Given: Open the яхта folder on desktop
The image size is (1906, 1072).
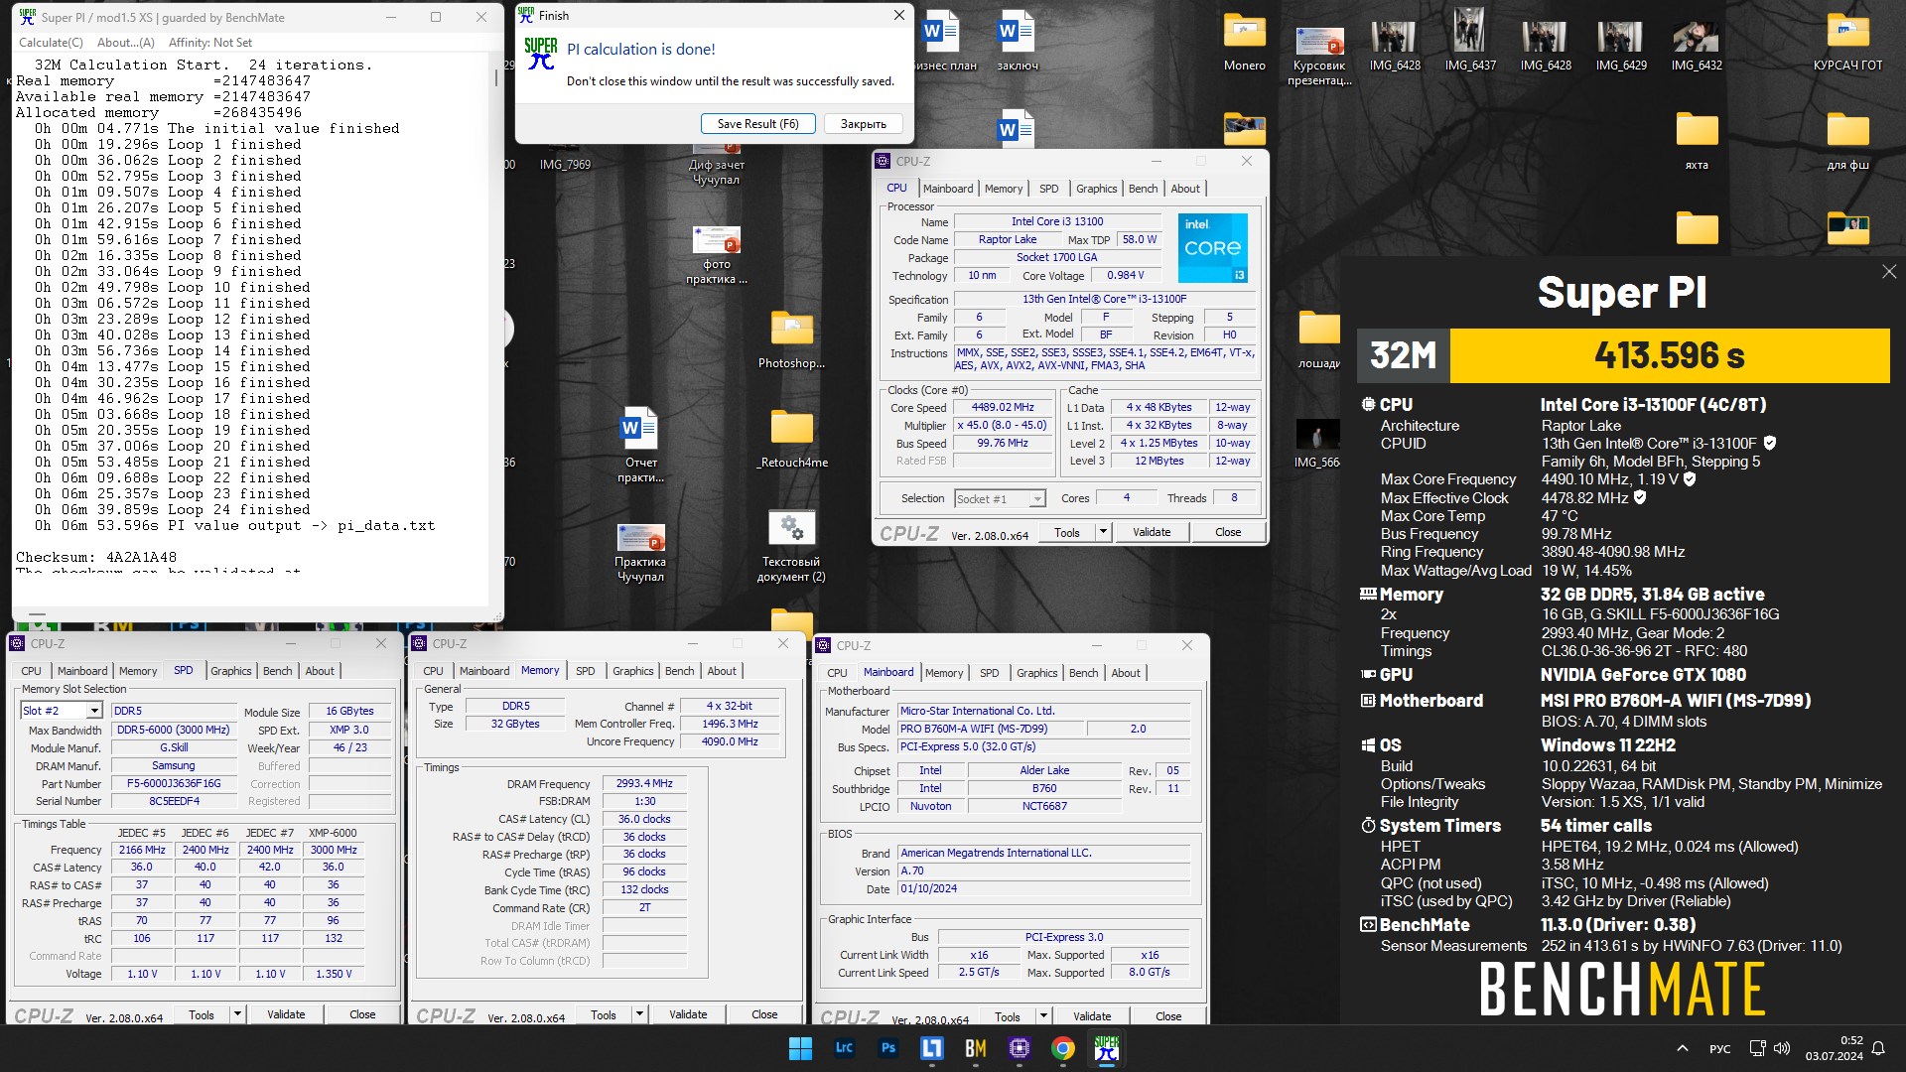Looking at the screenshot, I should coord(1697,141).
